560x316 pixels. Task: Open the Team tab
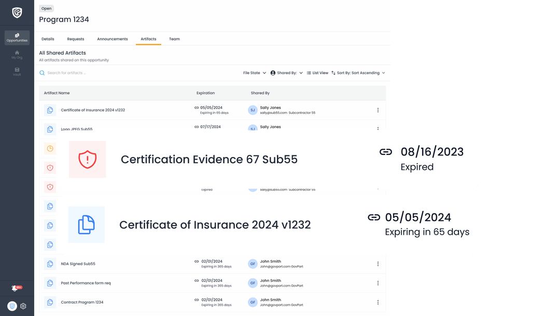[x=174, y=39]
